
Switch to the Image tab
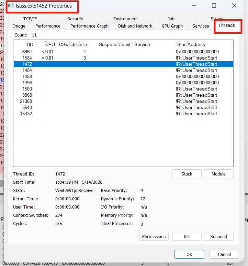[x=19, y=26]
